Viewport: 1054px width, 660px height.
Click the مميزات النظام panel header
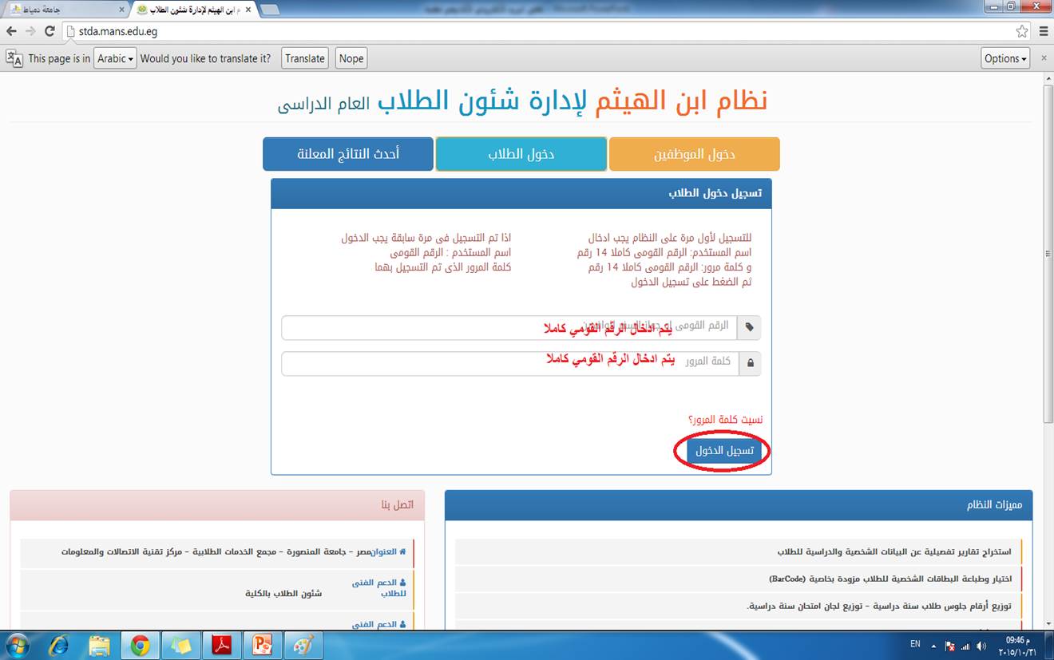(739, 506)
